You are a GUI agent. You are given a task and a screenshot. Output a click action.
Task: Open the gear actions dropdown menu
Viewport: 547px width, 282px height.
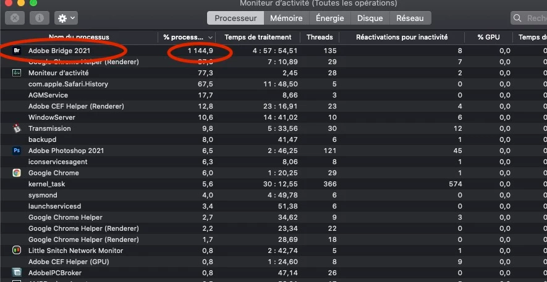[x=66, y=18]
